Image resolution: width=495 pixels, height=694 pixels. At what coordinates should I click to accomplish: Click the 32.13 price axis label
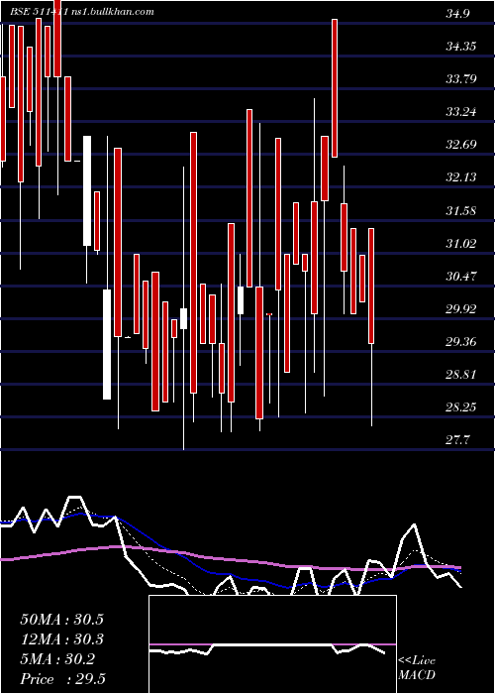[x=463, y=177]
